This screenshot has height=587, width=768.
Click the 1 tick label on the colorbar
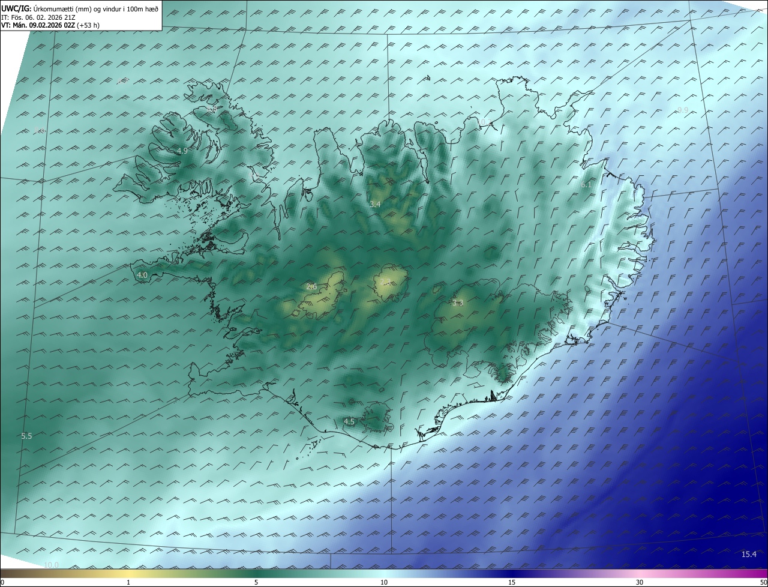pos(128,582)
